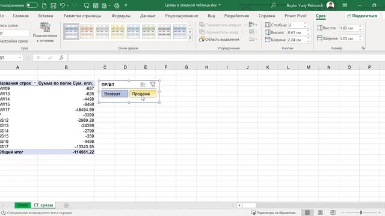Select the Продажа slicer button
The width and height of the screenshot is (385, 216).
pos(143,94)
